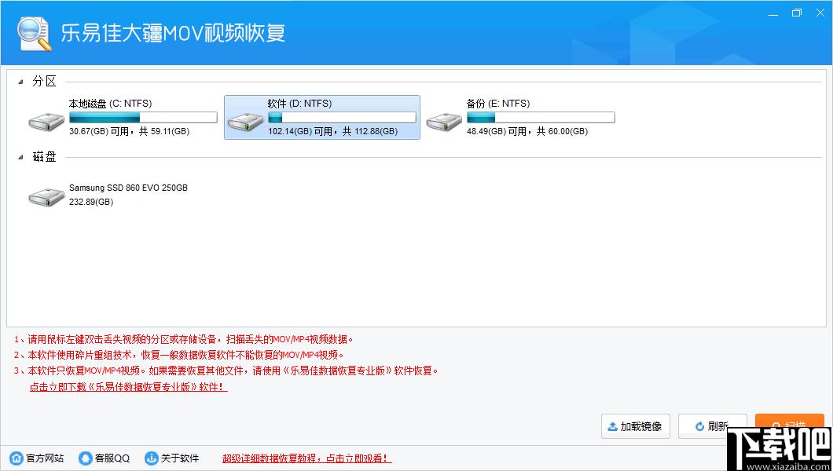Click the 刷新 refresh button
Image resolution: width=833 pixels, height=471 pixels.
tap(713, 426)
